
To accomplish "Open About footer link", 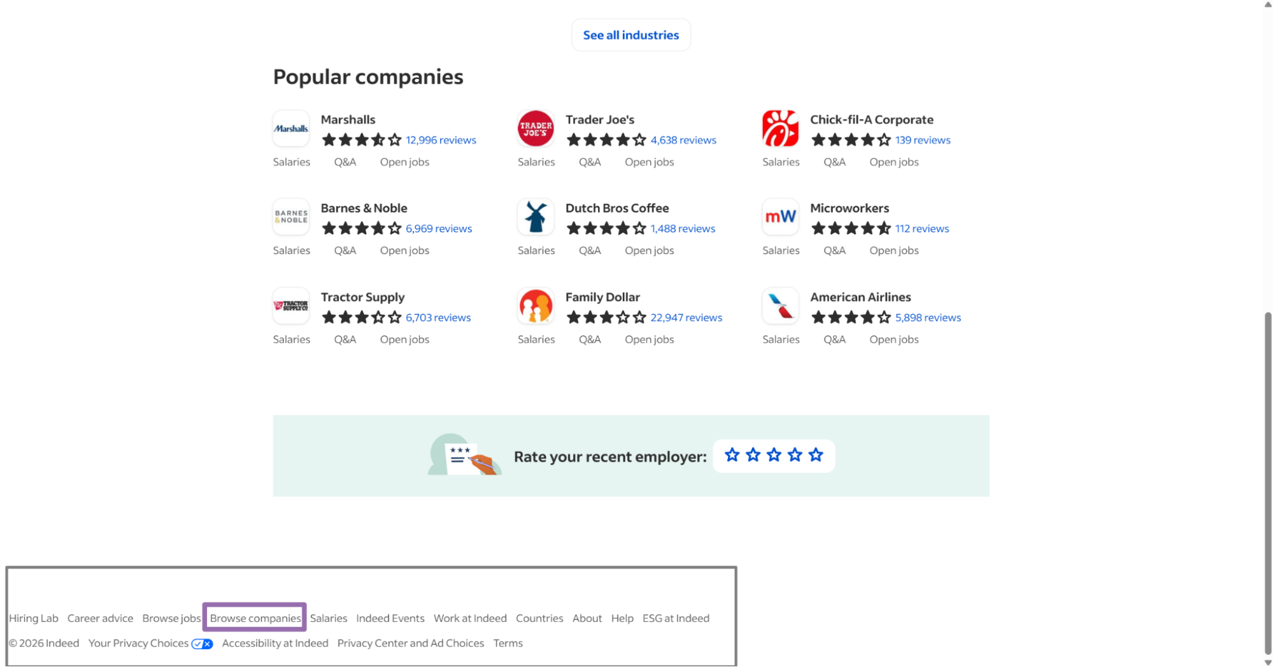I will [587, 619].
